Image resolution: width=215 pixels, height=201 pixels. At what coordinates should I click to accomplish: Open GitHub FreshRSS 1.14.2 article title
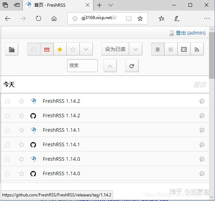[x=61, y=116]
